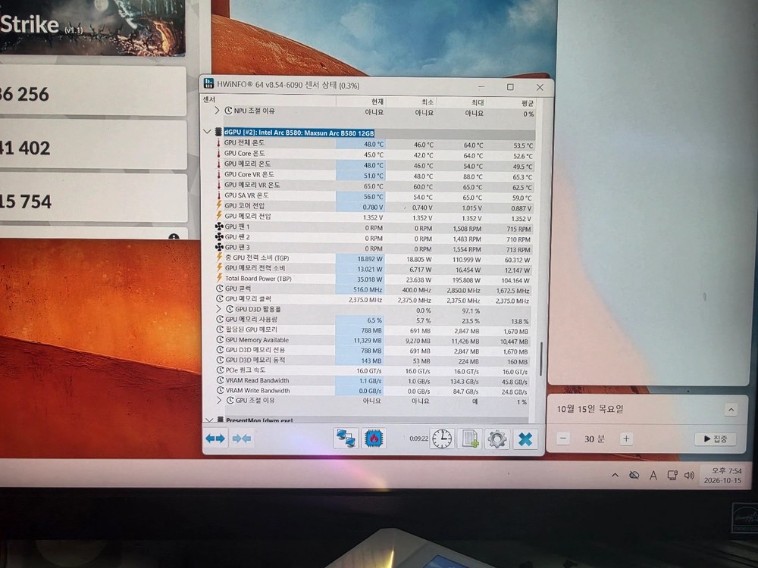Open HWiNFO sensor settings gear icon
Screen dimensions: 758x568
tap(497, 439)
